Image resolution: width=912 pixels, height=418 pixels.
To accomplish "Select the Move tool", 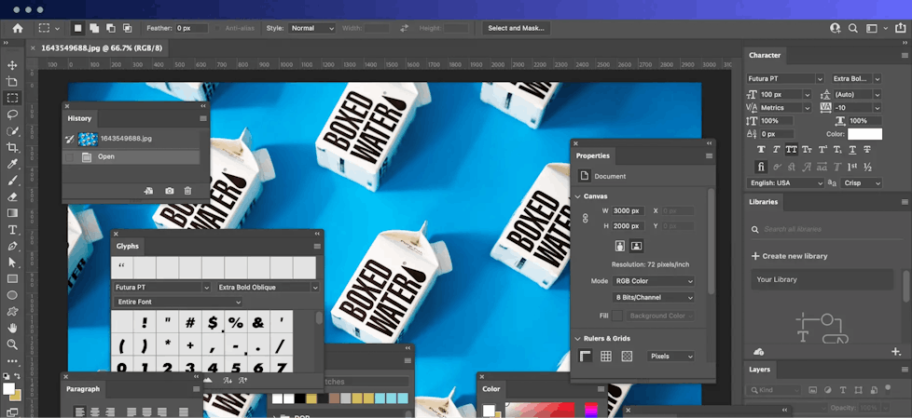I will pyautogui.click(x=12, y=65).
